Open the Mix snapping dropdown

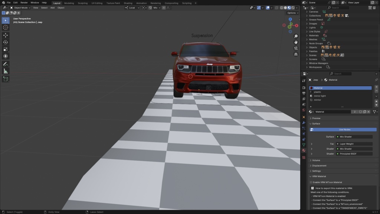(x=157, y=8)
